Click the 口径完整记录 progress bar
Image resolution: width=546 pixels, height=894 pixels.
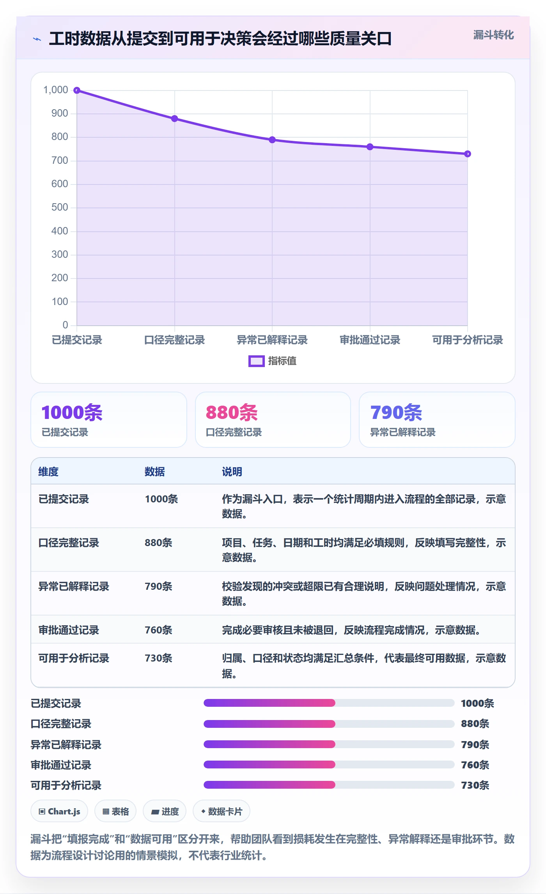tap(329, 724)
